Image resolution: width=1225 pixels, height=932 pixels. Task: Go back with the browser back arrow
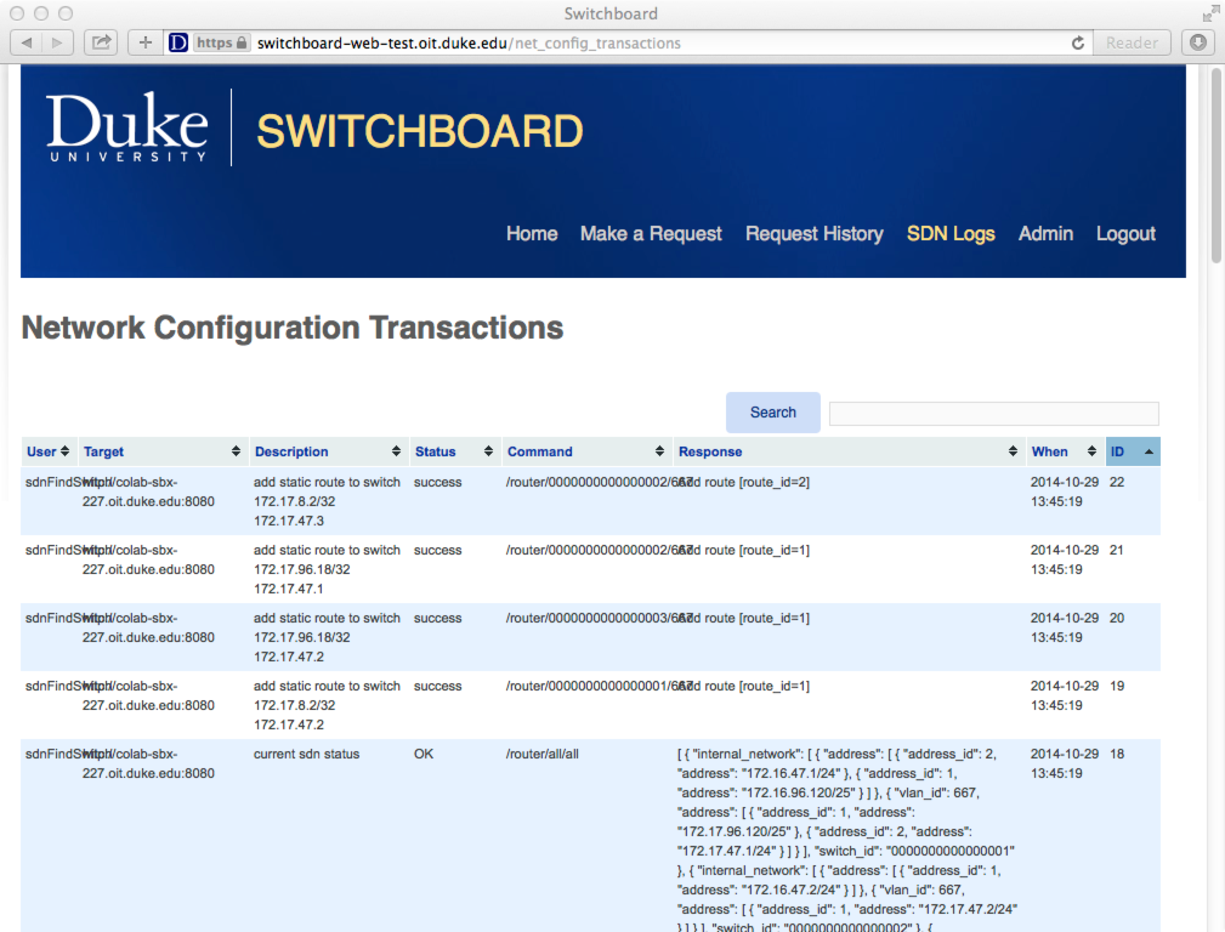click(x=27, y=42)
